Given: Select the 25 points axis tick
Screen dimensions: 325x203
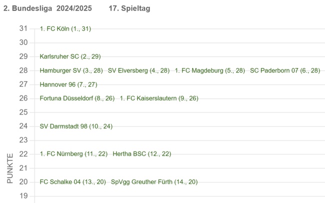Looking at the screenshot, I should (x=23, y=112).
